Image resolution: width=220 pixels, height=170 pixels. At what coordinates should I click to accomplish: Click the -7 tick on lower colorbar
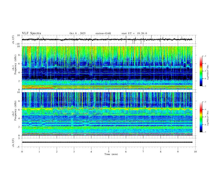205,132
